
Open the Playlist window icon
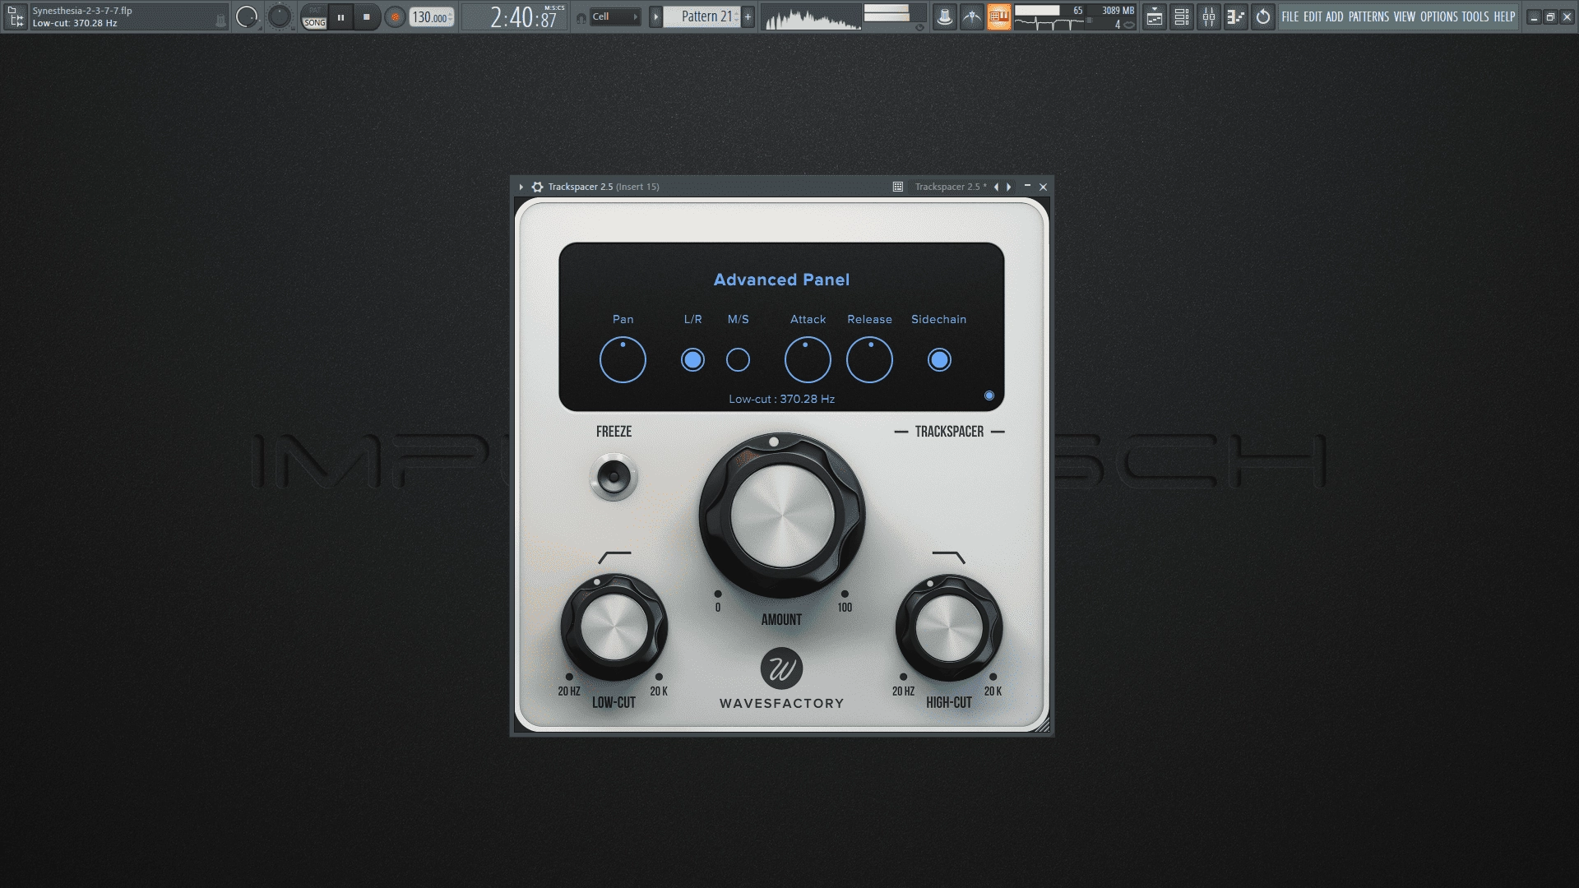tap(1155, 16)
